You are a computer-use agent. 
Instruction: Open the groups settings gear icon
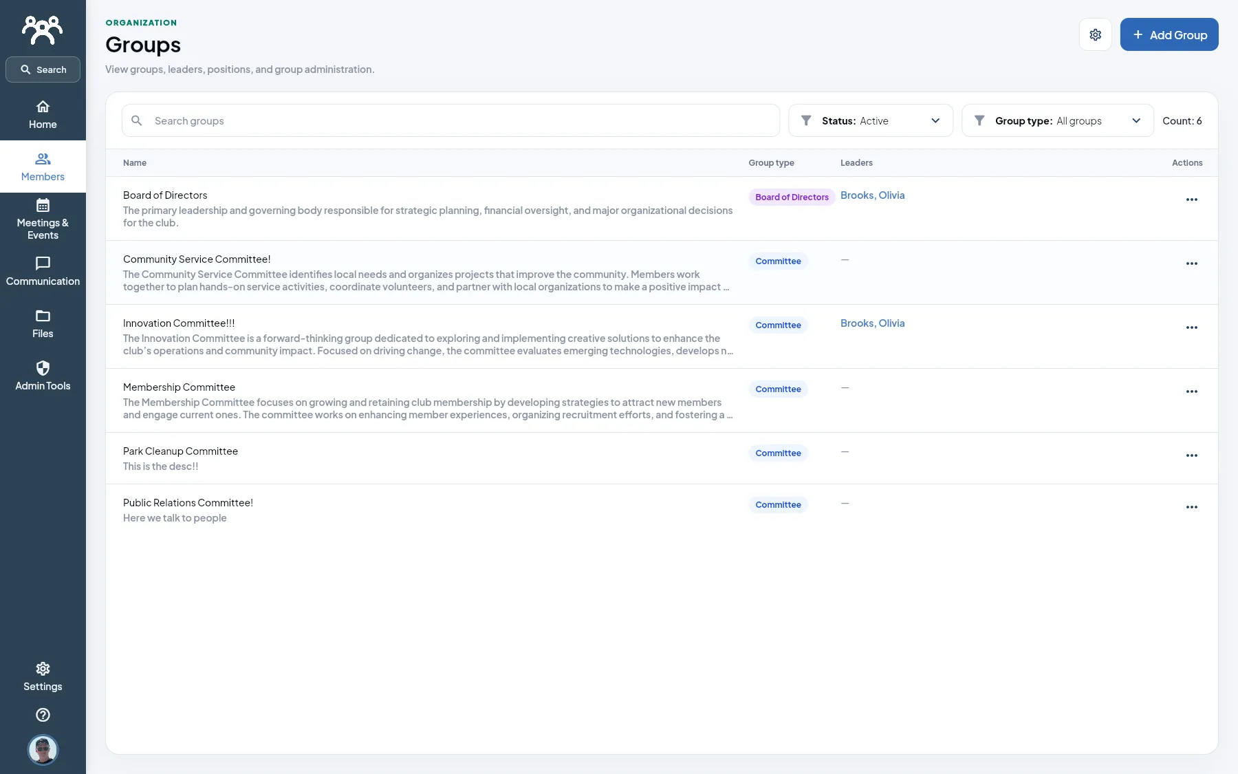(x=1095, y=34)
